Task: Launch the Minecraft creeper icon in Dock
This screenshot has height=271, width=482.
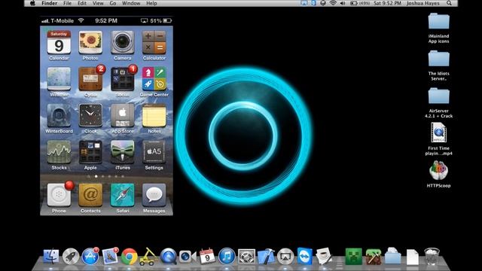Action: (x=353, y=256)
